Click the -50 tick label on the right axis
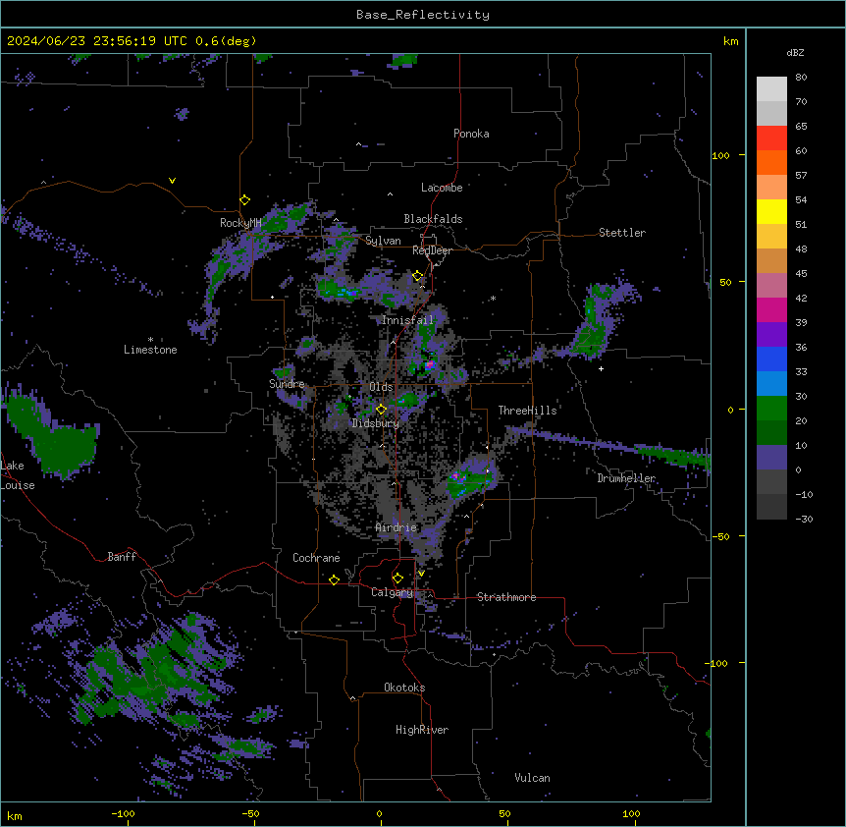The image size is (846, 827). pos(720,536)
